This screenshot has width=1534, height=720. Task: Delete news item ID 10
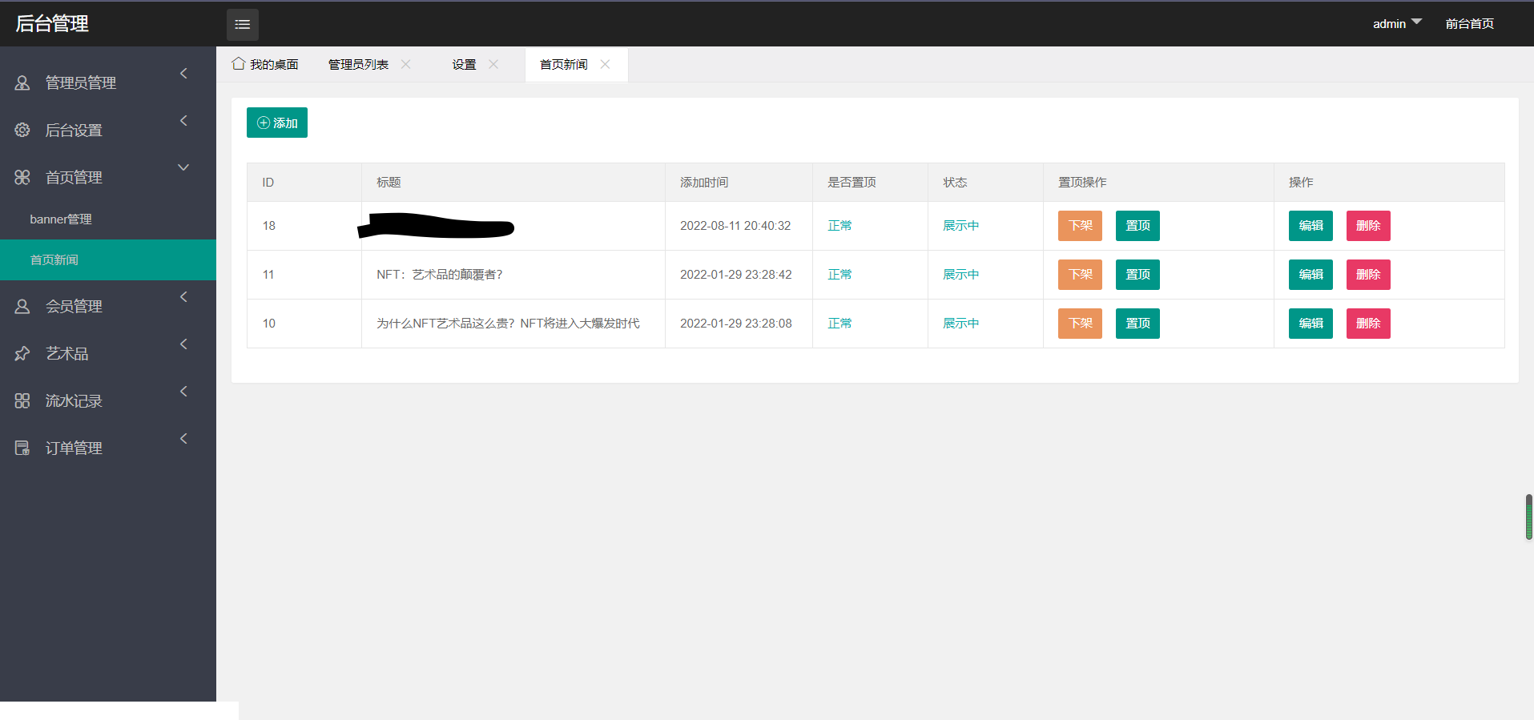click(1368, 324)
